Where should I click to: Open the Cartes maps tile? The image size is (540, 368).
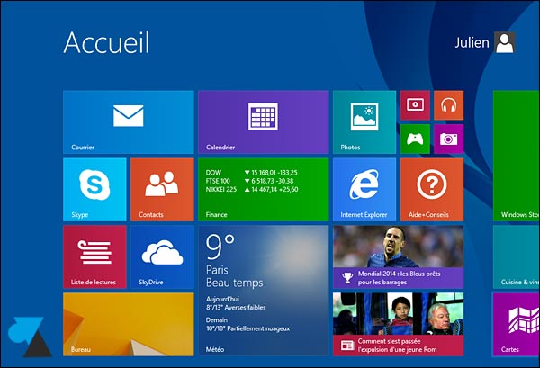click(x=517, y=324)
